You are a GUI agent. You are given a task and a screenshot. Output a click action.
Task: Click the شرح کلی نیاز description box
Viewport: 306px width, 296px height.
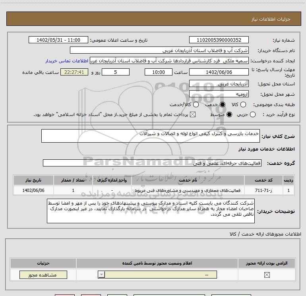151,136
